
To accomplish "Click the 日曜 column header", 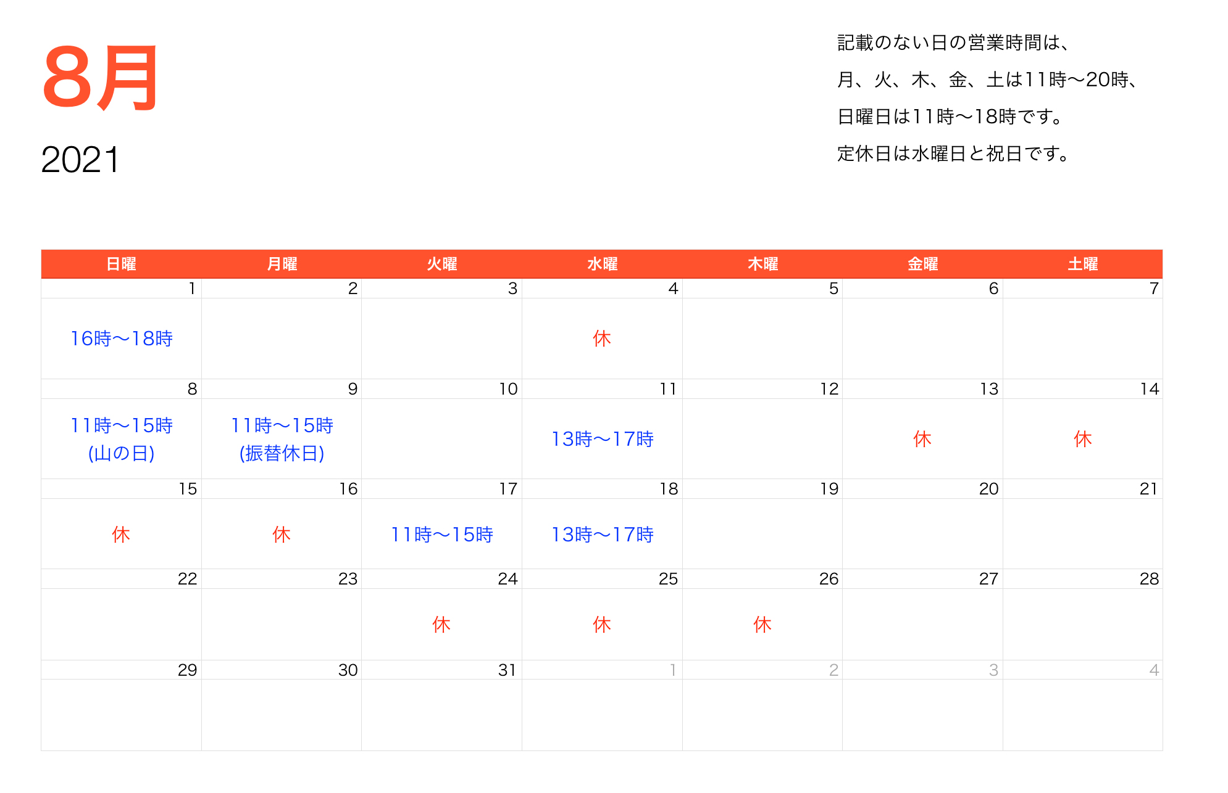I will pos(120,263).
